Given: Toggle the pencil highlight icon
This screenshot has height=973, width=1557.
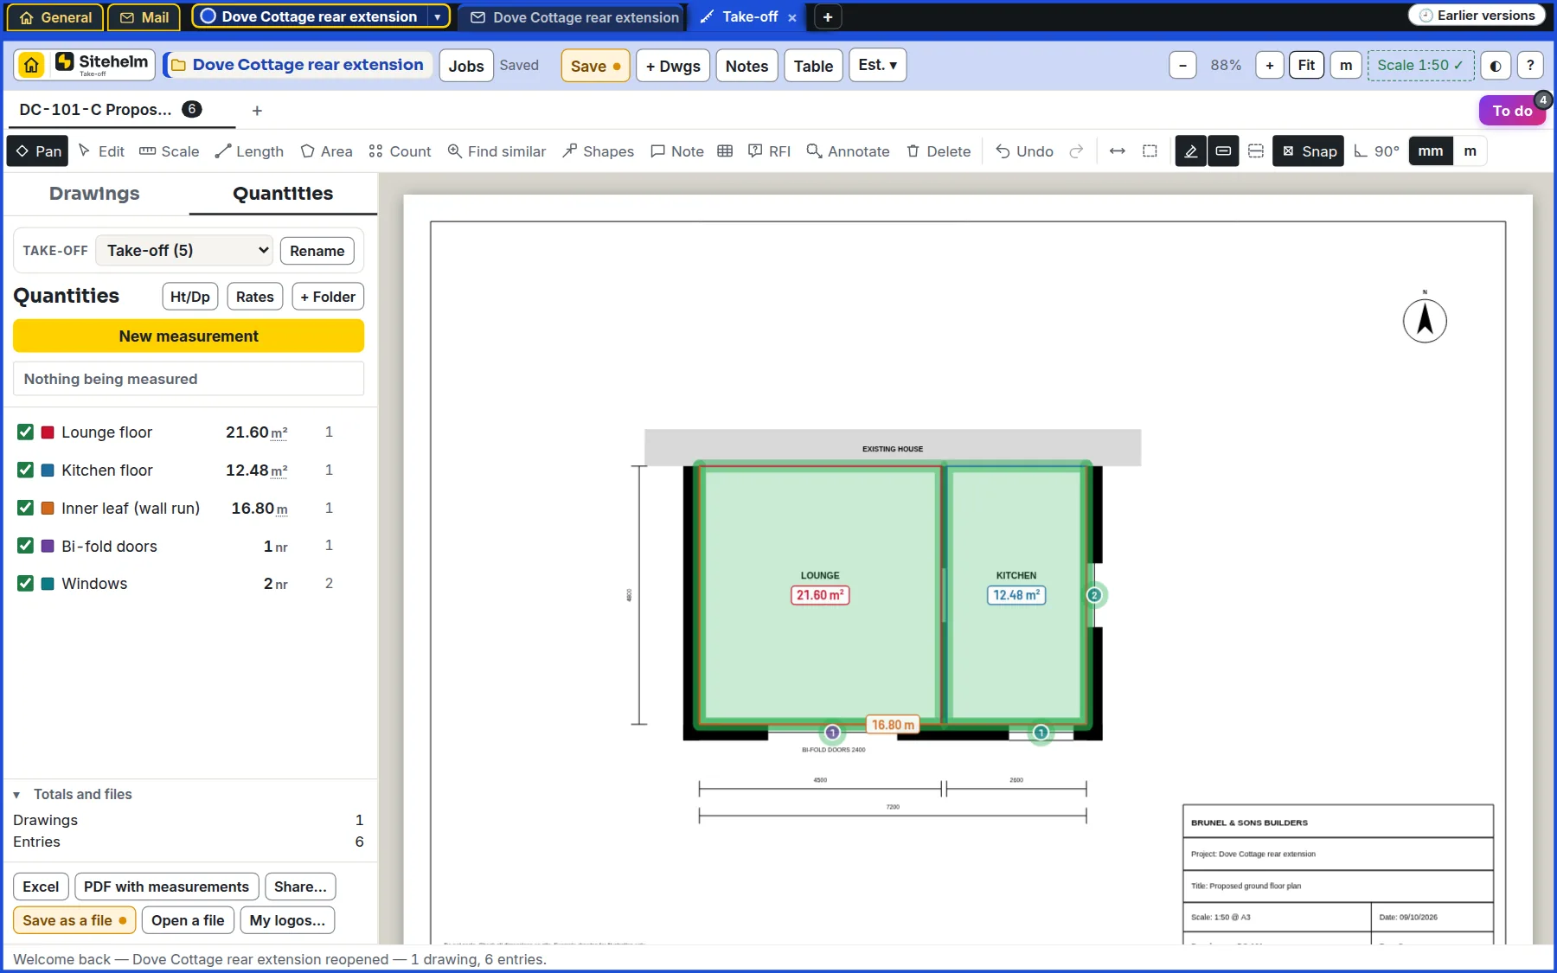Looking at the screenshot, I should pos(1191,151).
